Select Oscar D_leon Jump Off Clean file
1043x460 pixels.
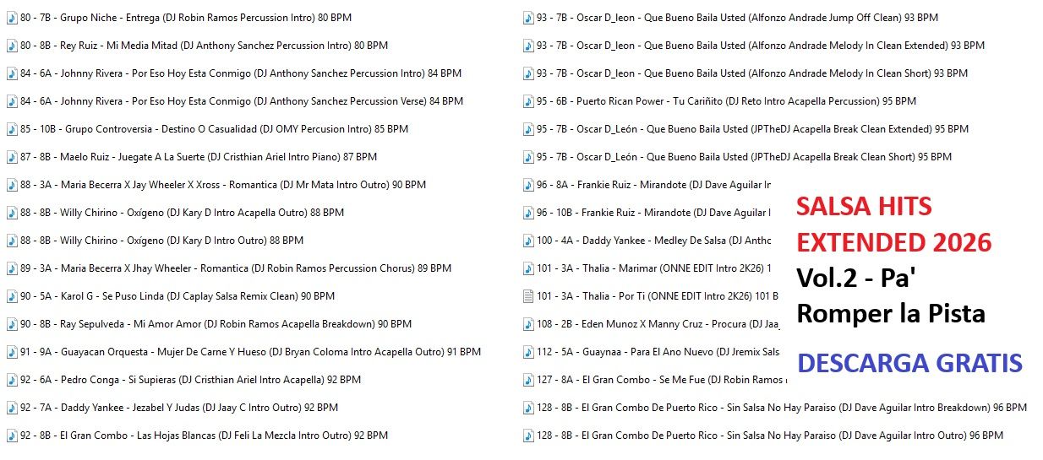coord(737,18)
